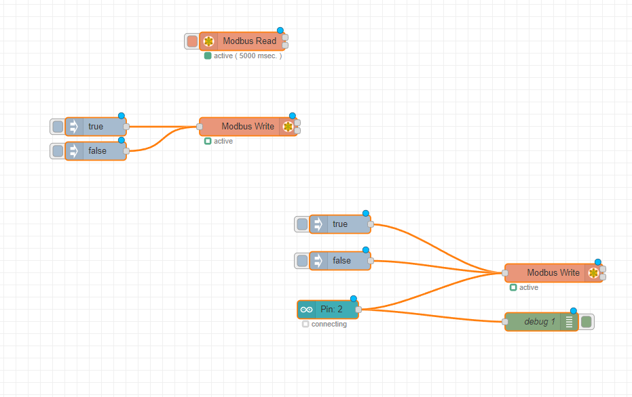Select the wire from Pin: 2 to debug 1
This screenshot has width=632, height=397.
pos(434,316)
